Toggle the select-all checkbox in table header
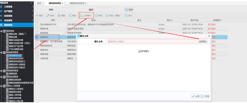The width and height of the screenshot is (247, 103). coord(37,20)
